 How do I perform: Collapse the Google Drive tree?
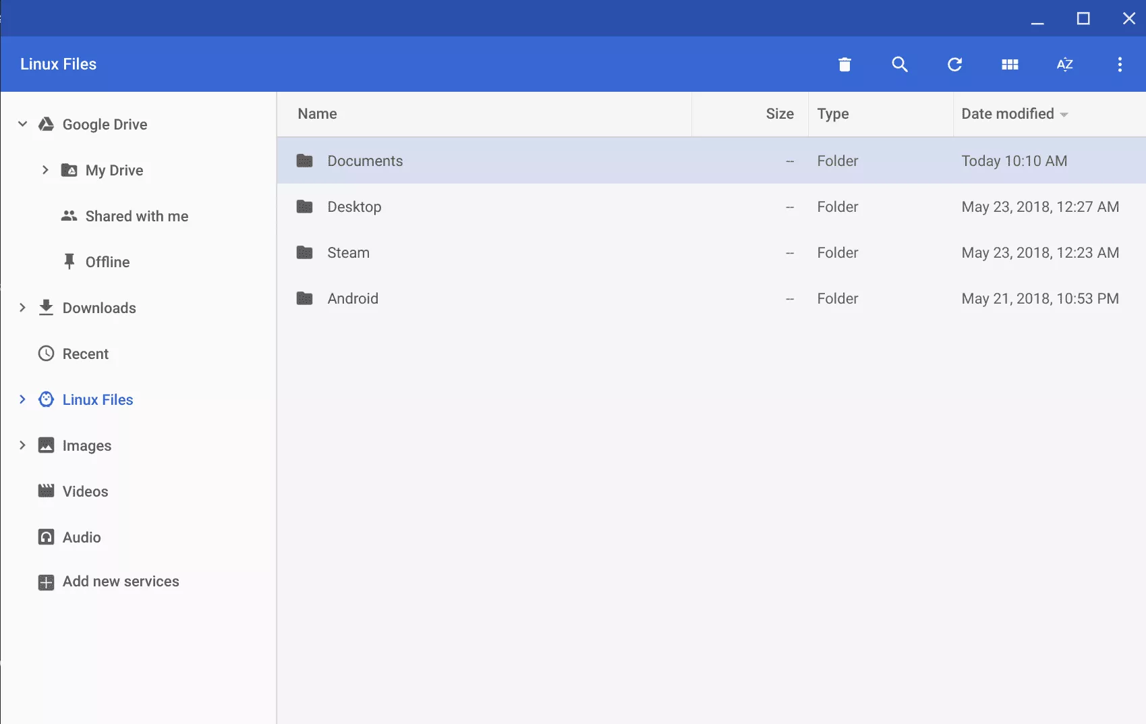point(22,124)
